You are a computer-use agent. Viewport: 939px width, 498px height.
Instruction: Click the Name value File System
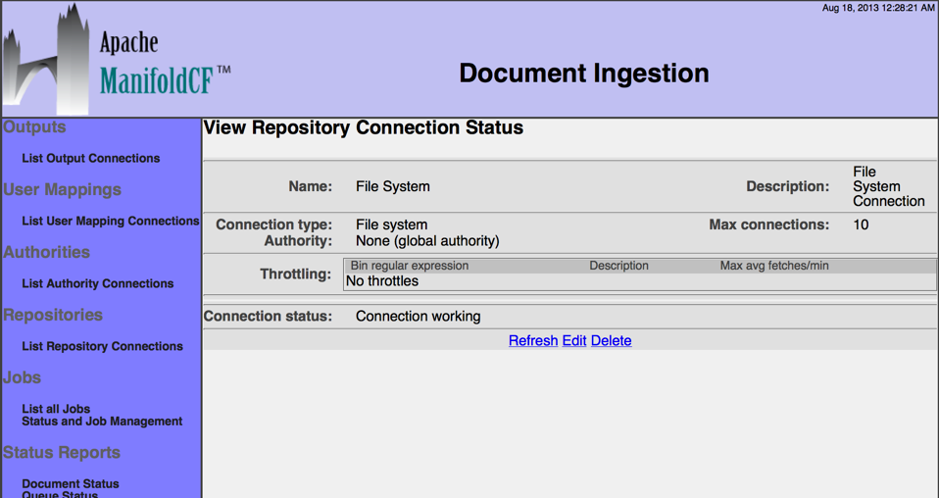tap(393, 186)
